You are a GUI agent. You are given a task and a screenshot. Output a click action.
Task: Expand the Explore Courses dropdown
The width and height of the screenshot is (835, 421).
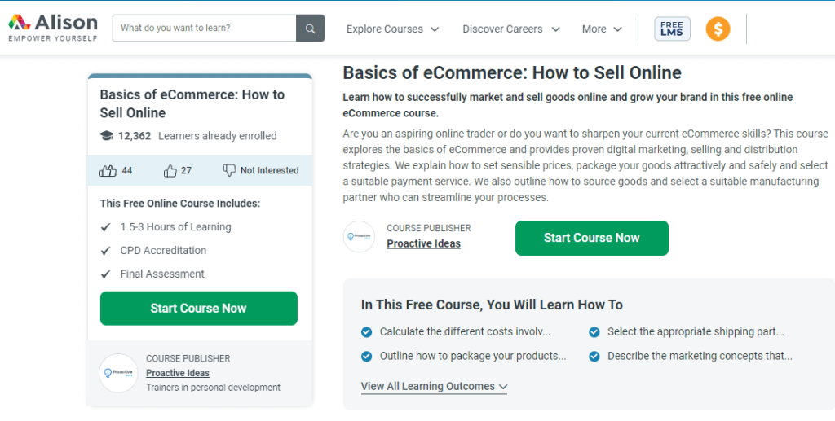click(x=392, y=29)
